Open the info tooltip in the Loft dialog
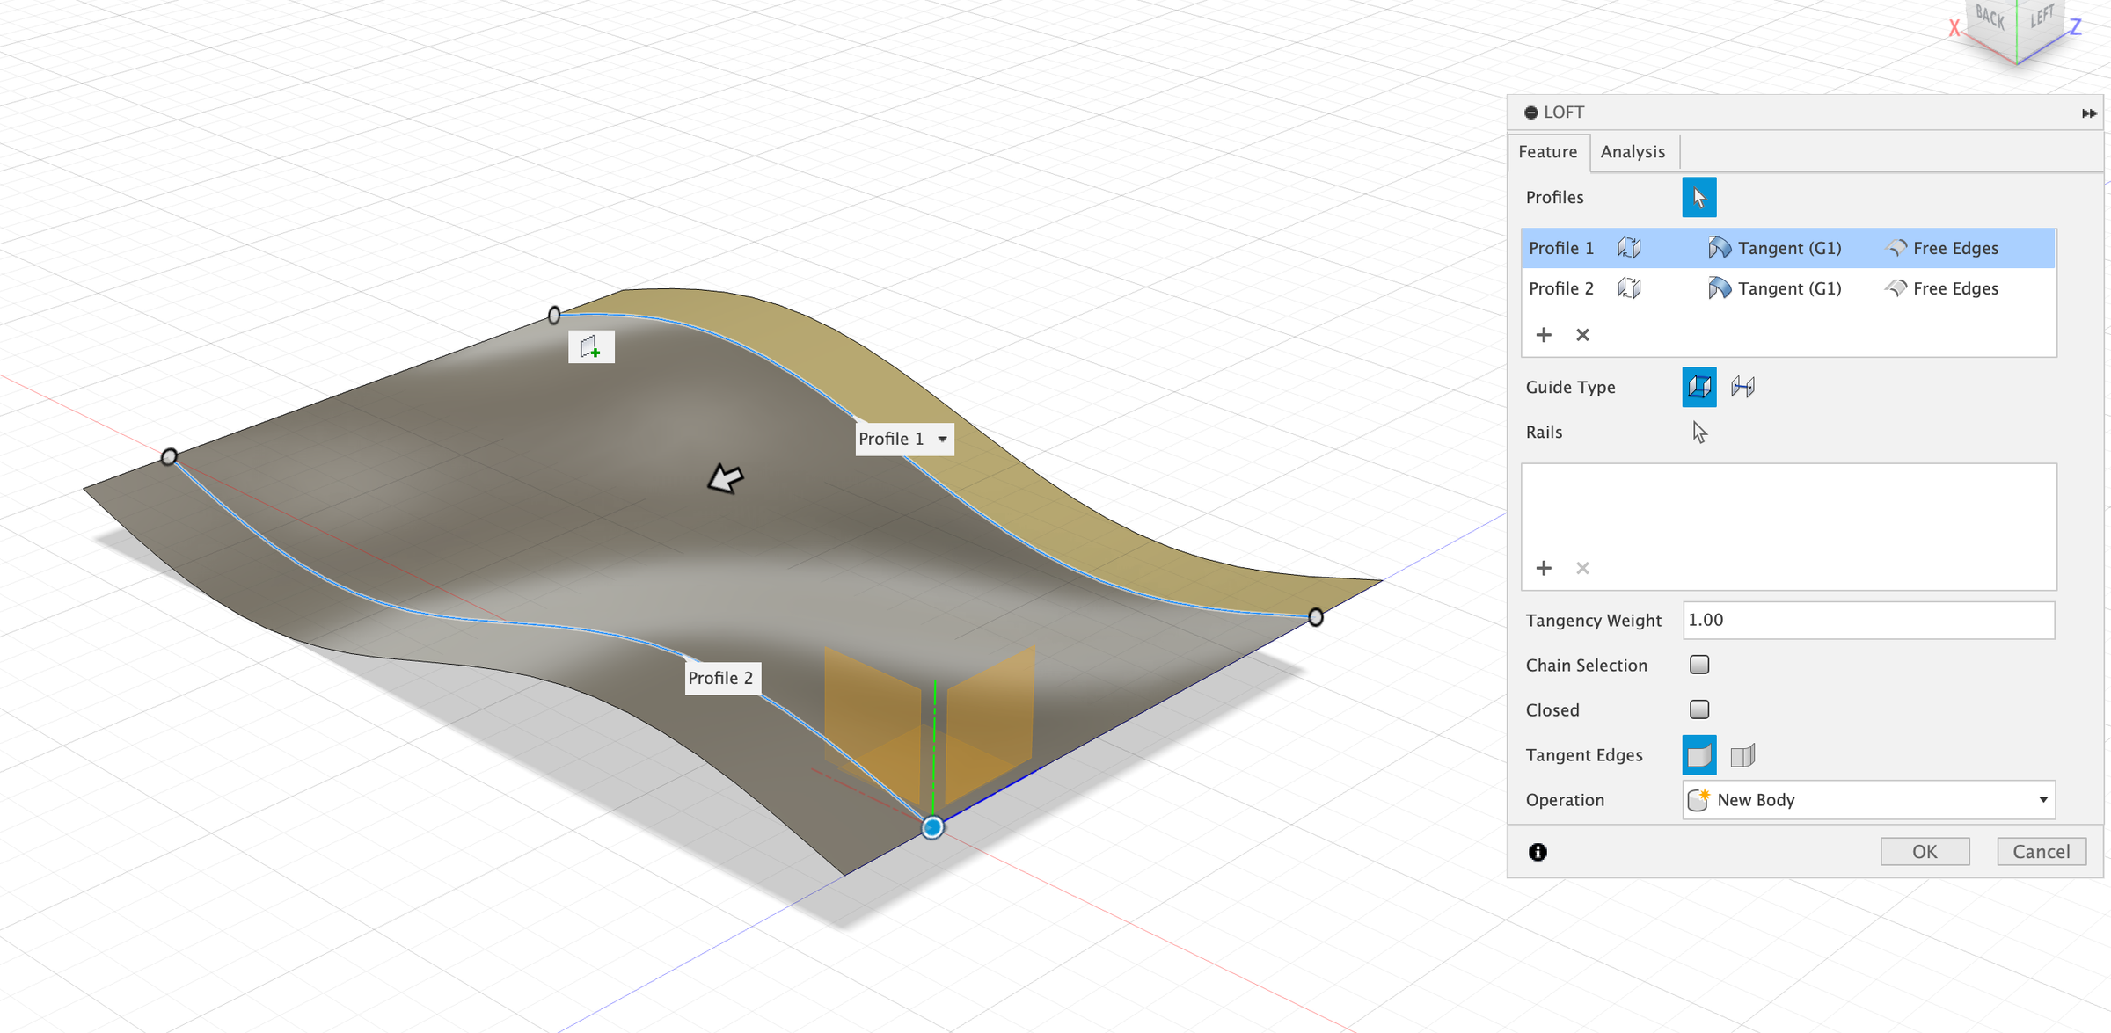The height and width of the screenshot is (1033, 2111). click(1537, 851)
